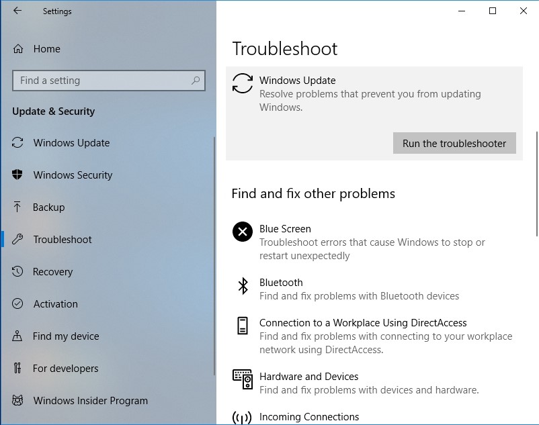Open the Windows Update sidebar page
Screen dimensions: 539x425
(x=71, y=143)
